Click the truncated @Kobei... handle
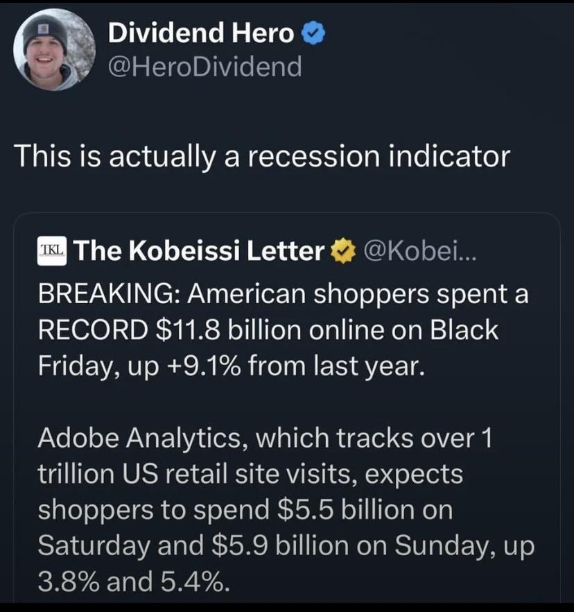 click(x=417, y=251)
